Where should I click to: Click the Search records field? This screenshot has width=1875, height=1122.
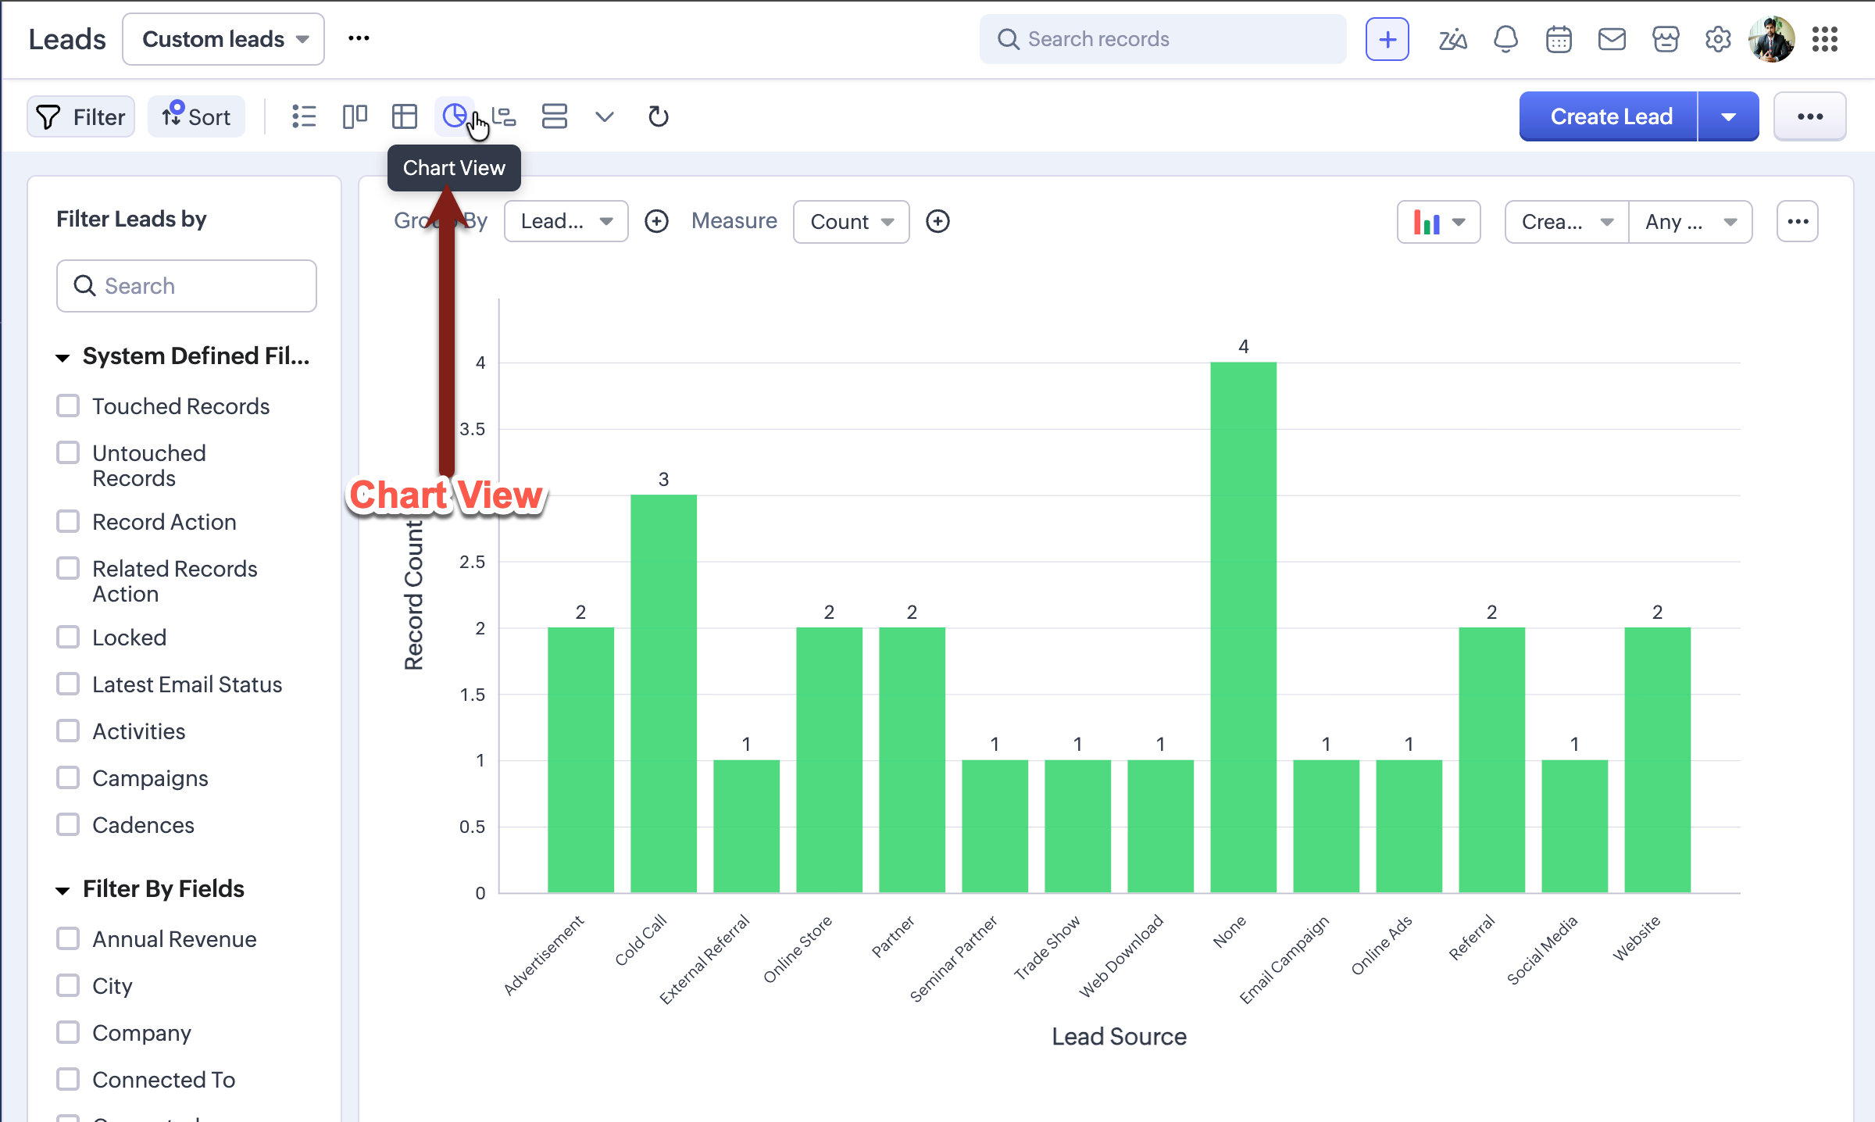pyautogui.click(x=1162, y=39)
